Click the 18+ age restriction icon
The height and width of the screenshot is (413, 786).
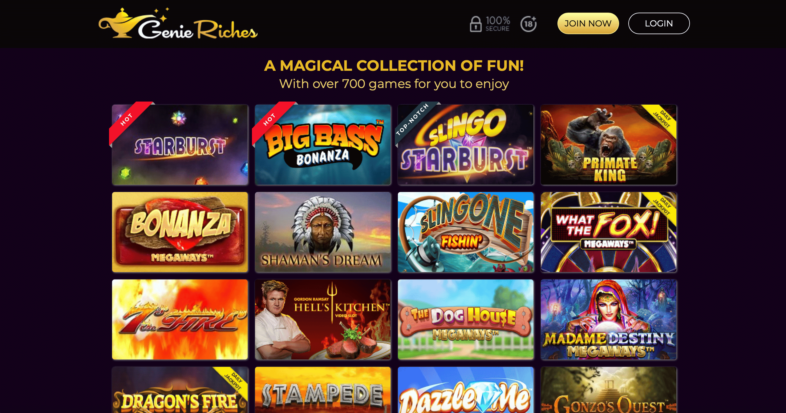point(529,24)
